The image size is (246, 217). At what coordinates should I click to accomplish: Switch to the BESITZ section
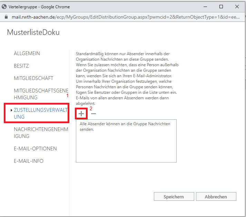pyautogui.click(x=21, y=66)
